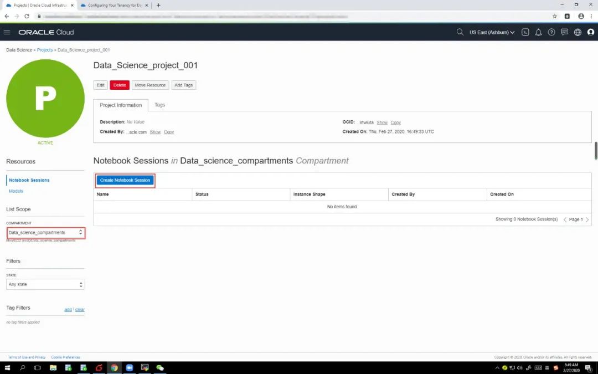The height and width of the screenshot is (374, 598).
Task: Click the add link in Tag Filters
Action: 68,310
